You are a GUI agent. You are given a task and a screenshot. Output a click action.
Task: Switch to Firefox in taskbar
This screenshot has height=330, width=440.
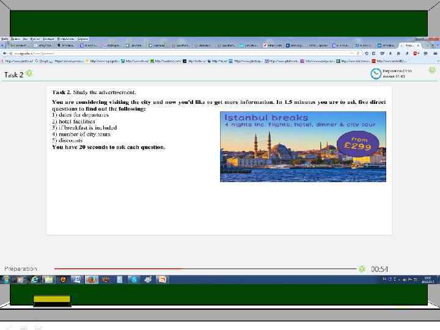click(x=92, y=279)
